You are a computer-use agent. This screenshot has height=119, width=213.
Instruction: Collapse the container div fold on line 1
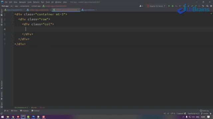click(x=13, y=14)
